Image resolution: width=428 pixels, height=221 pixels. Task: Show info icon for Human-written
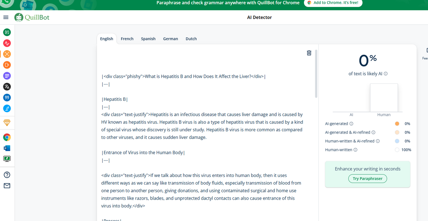click(355, 150)
